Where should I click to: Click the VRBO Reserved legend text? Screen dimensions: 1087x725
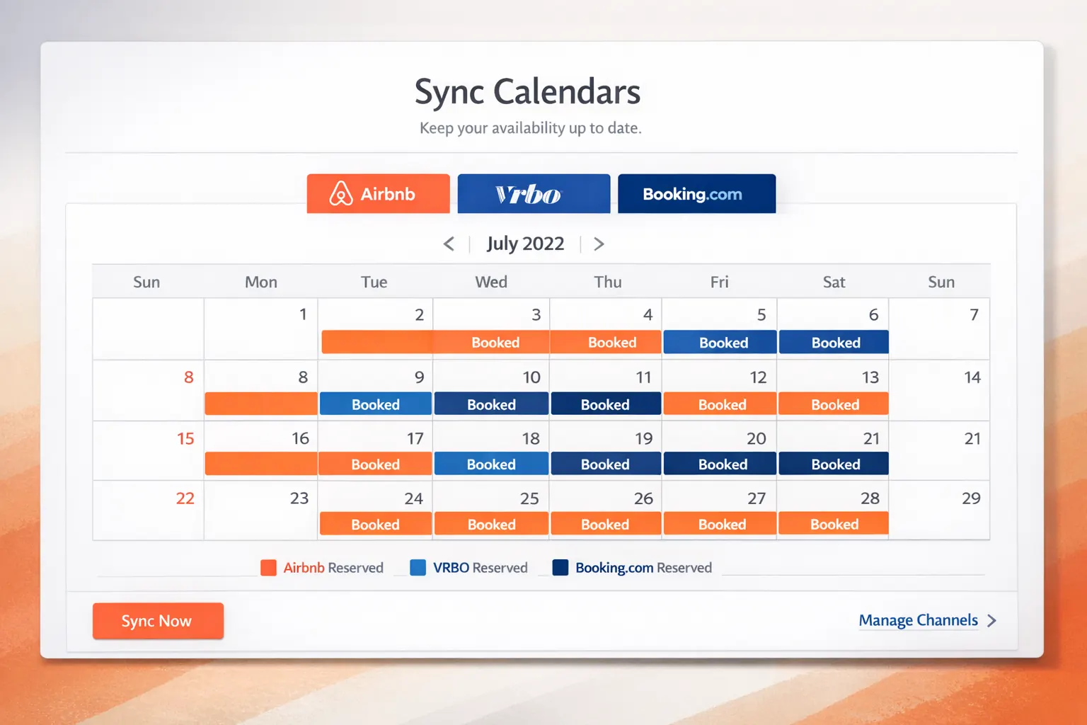coord(481,568)
